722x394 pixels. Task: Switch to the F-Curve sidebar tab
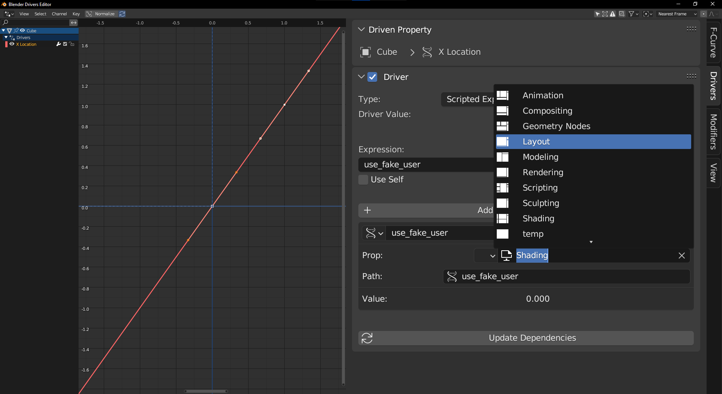point(713,42)
